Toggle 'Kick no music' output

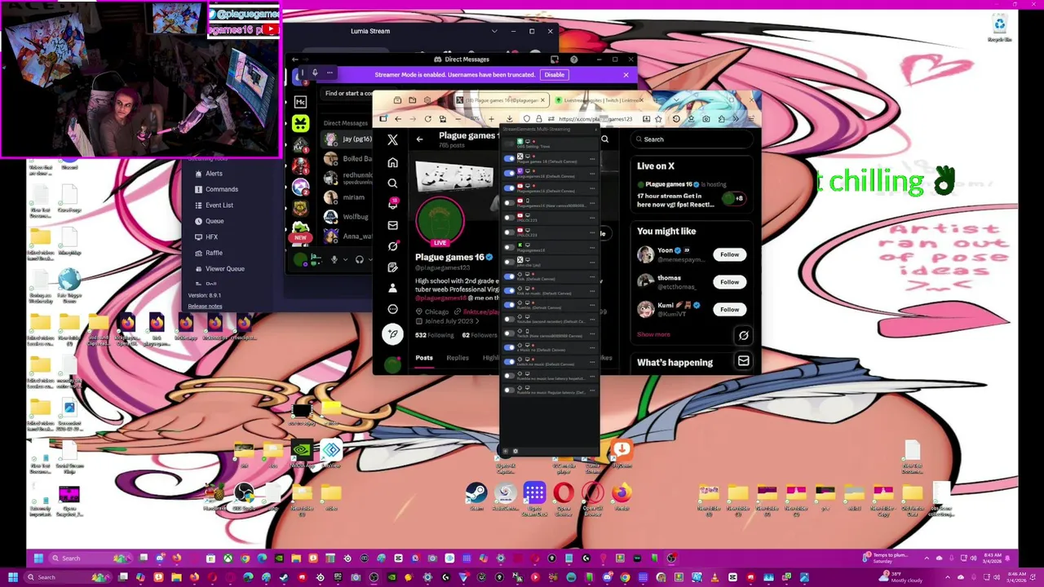(510, 291)
